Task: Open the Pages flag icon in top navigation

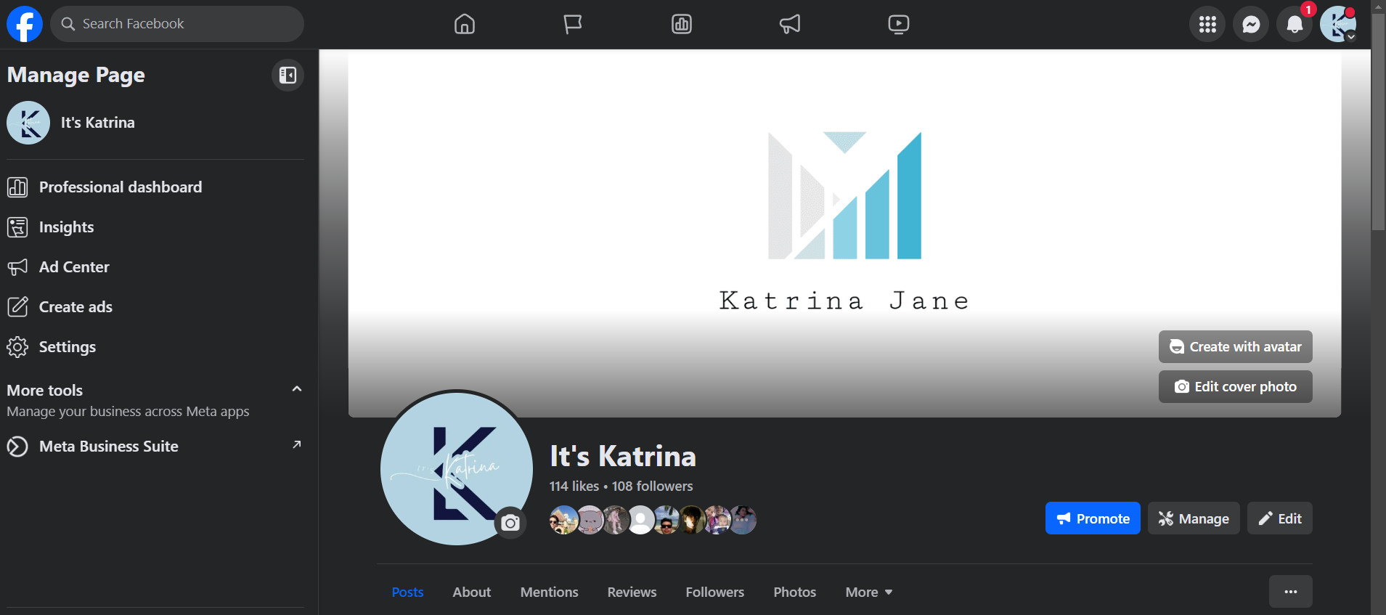Action: [573, 24]
